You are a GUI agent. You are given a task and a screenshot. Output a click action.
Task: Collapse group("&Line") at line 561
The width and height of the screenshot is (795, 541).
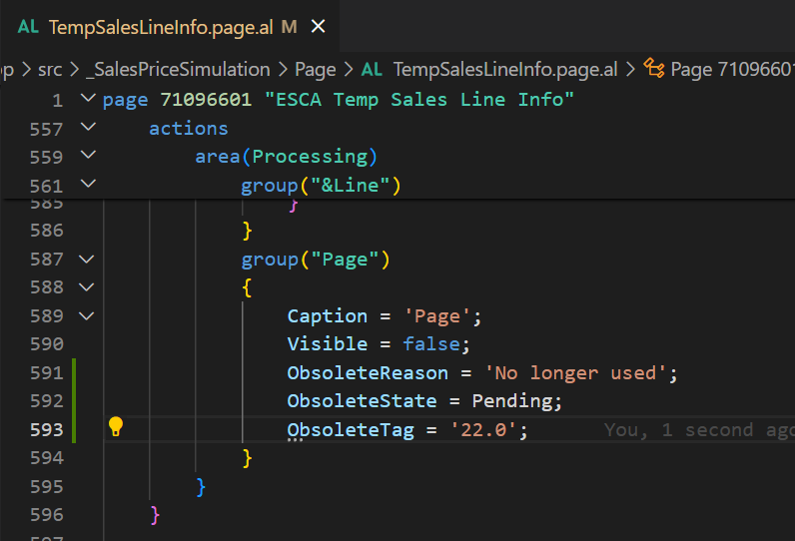88,184
